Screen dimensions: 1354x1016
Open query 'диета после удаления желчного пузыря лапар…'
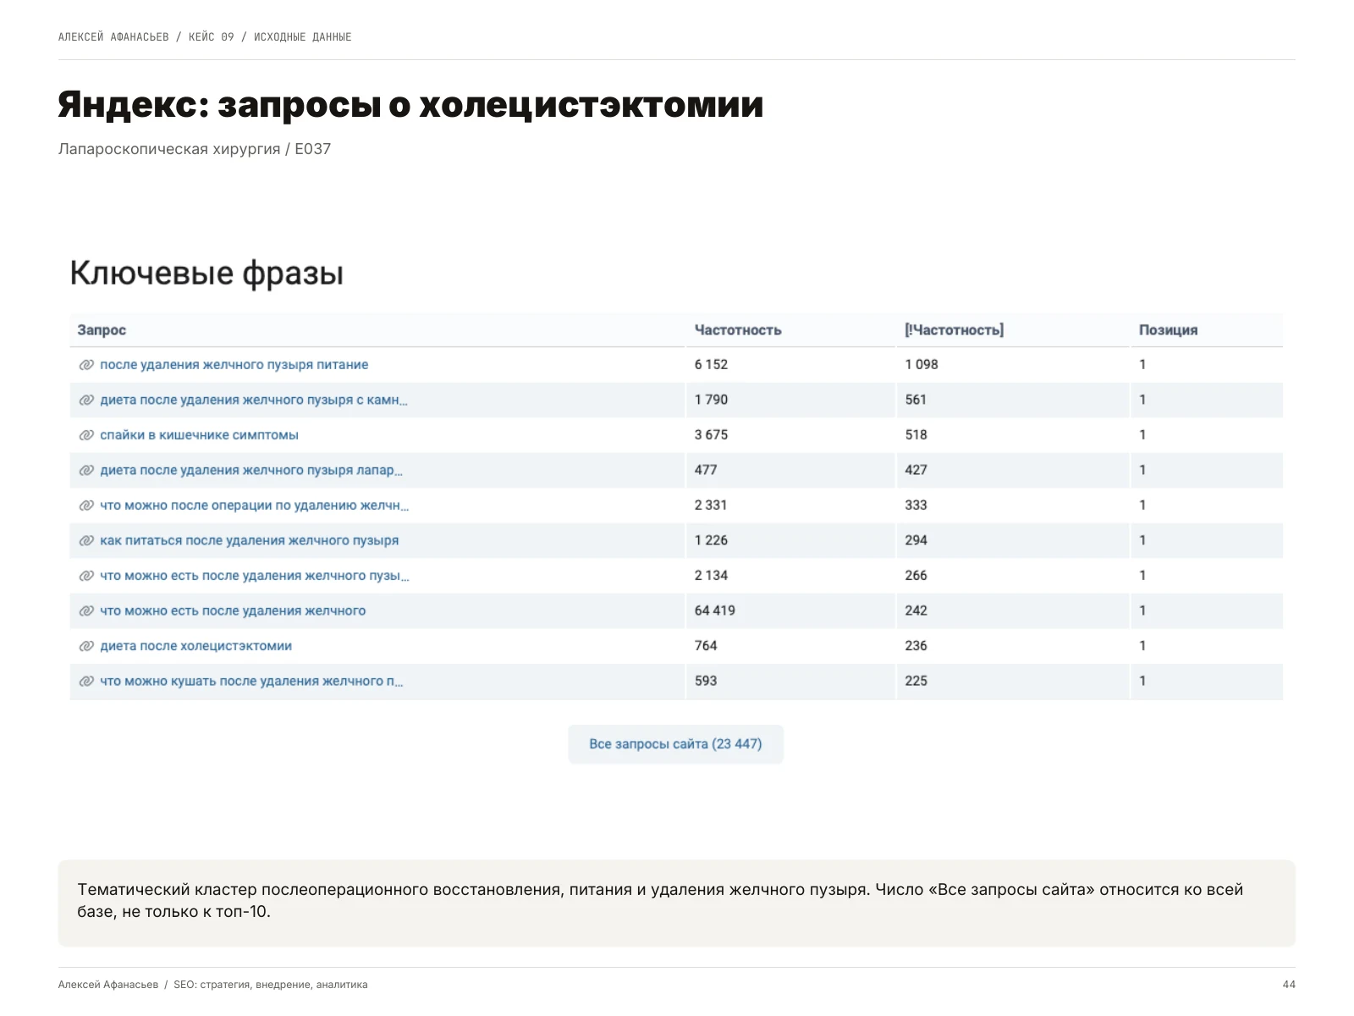[x=251, y=470]
